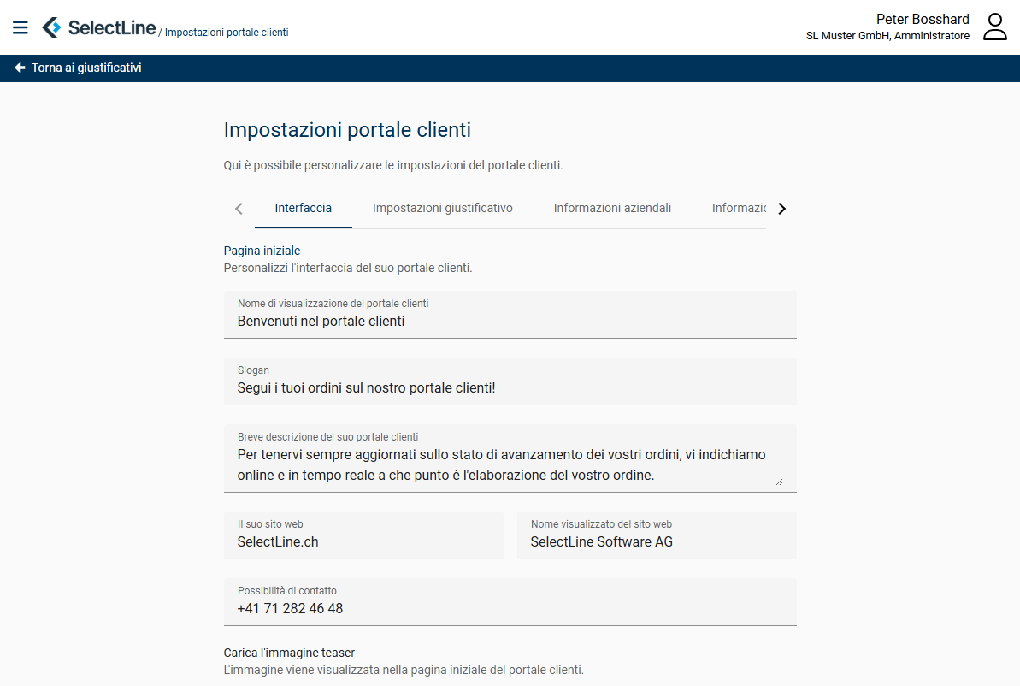Open the Impostazioni giustificativo tab
The height and width of the screenshot is (686, 1020).
click(x=442, y=208)
